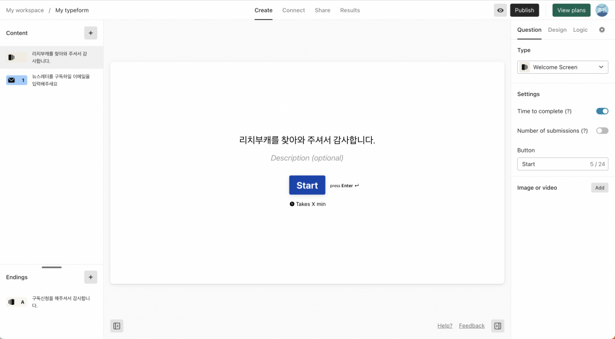
Task: Select the welcome screen icon in Content list
Action: click(16, 58)
